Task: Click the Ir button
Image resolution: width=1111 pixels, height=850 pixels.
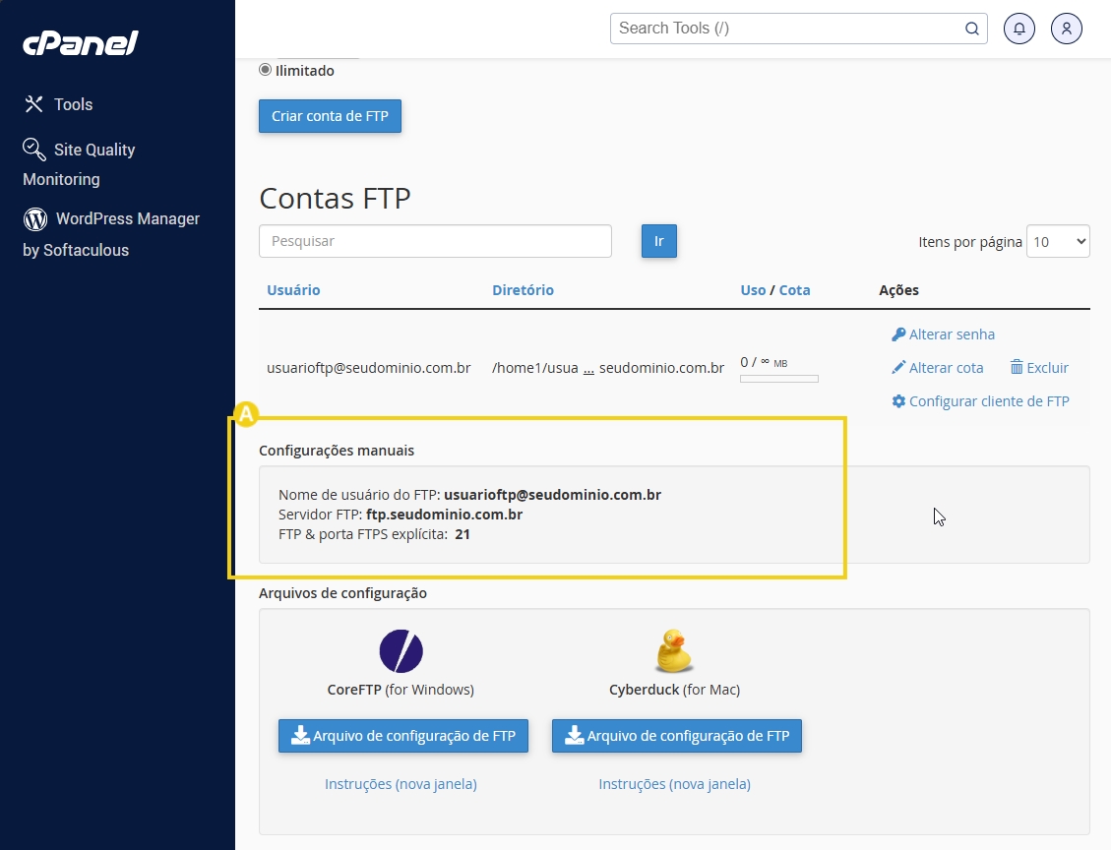Action: click(x=659, y=241)
